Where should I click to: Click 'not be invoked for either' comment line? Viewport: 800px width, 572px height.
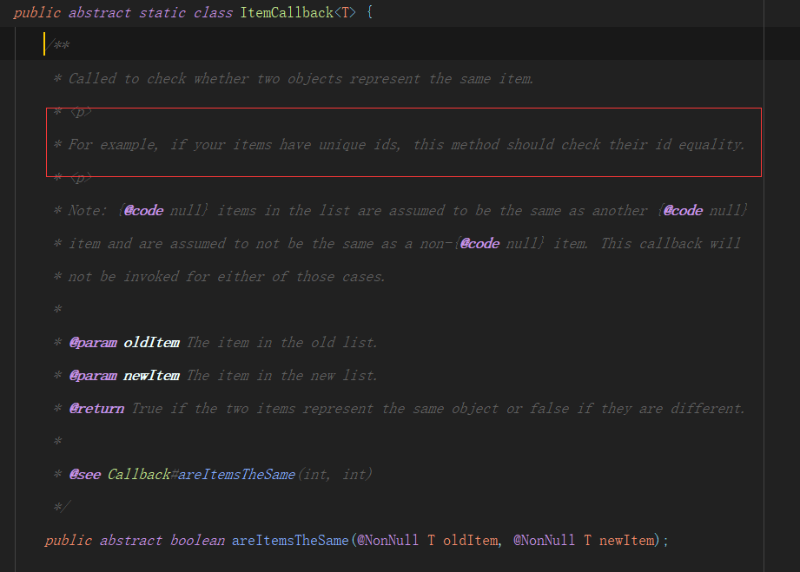pos(220,276)
